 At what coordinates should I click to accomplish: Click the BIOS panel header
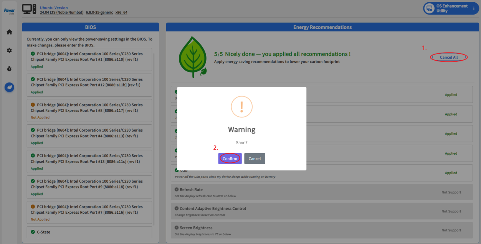tap(91, 27)
